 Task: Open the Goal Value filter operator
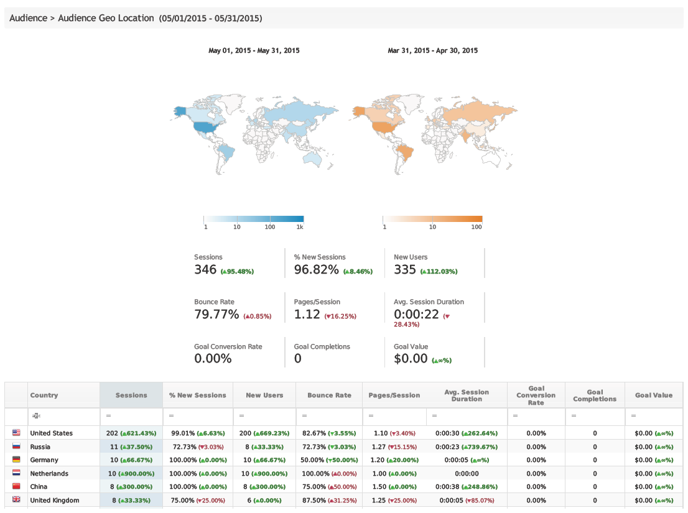click(633, 415)
